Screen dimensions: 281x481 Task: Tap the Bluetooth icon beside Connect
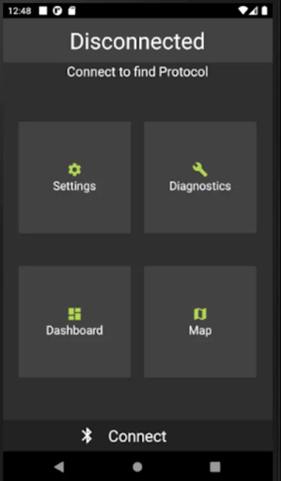(x=87, y=436)
